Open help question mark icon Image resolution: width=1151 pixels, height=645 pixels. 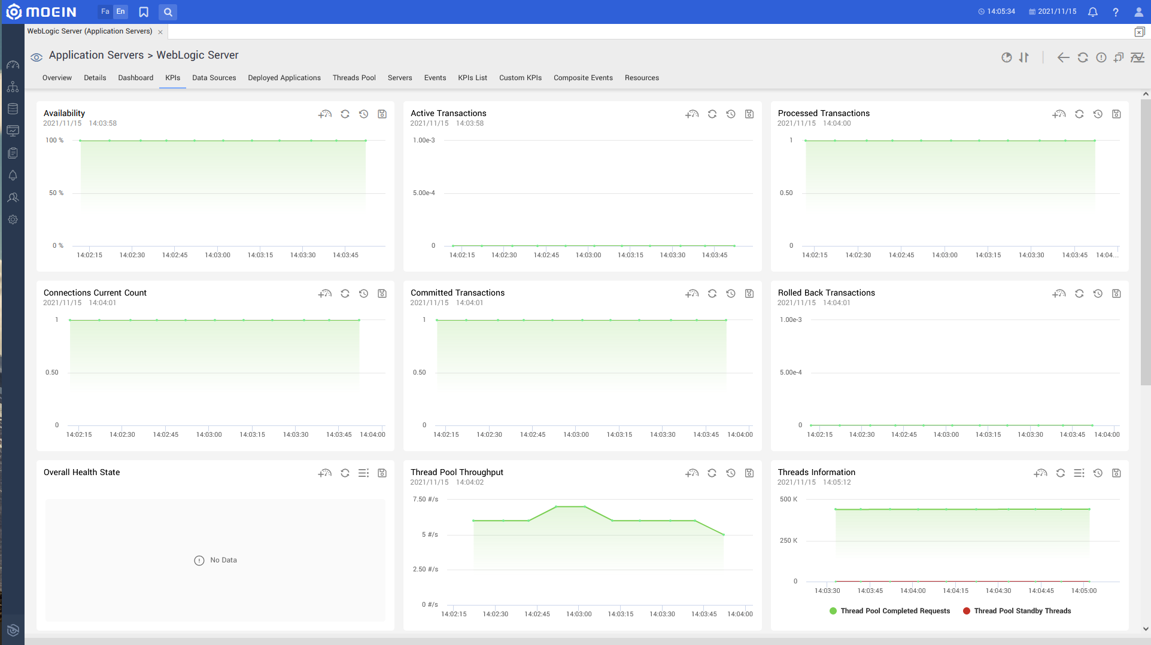pos(1116,12)
